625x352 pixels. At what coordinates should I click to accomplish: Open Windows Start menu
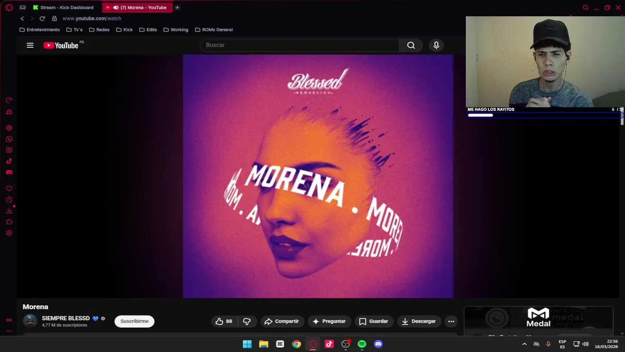247,344
